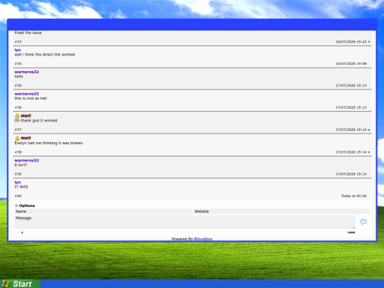Viewport: 384px width, 288px height.
Task: Click username warnerve32 on the hello post
Action: [x=27, y=72]
